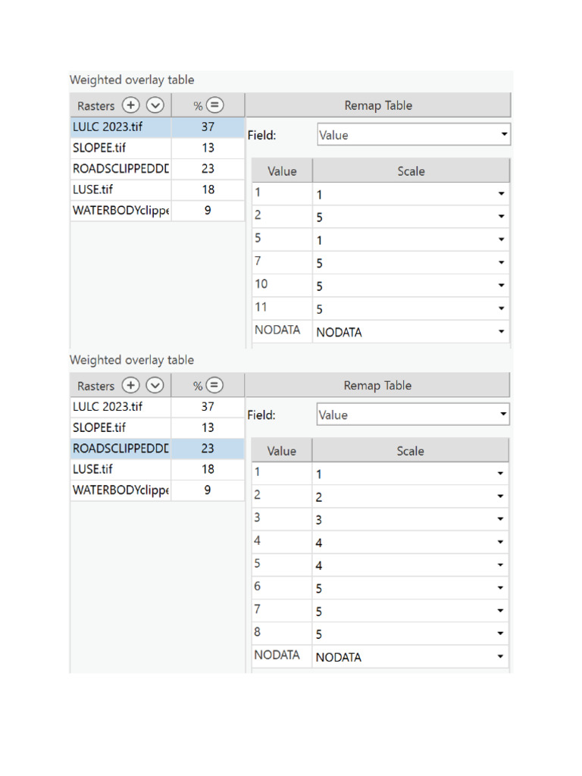Select SLOPEE.tif row in top table
This screenshot has height=776, width=582.
coord(158,148)
